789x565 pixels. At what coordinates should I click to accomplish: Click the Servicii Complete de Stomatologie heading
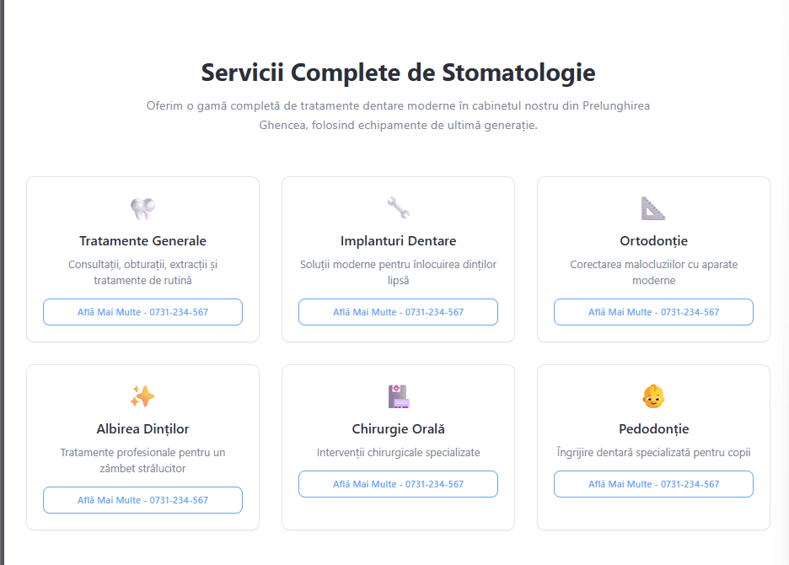coord(398,73)
